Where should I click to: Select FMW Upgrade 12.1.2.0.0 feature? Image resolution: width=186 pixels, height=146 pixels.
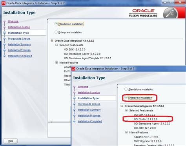[148, 141]
